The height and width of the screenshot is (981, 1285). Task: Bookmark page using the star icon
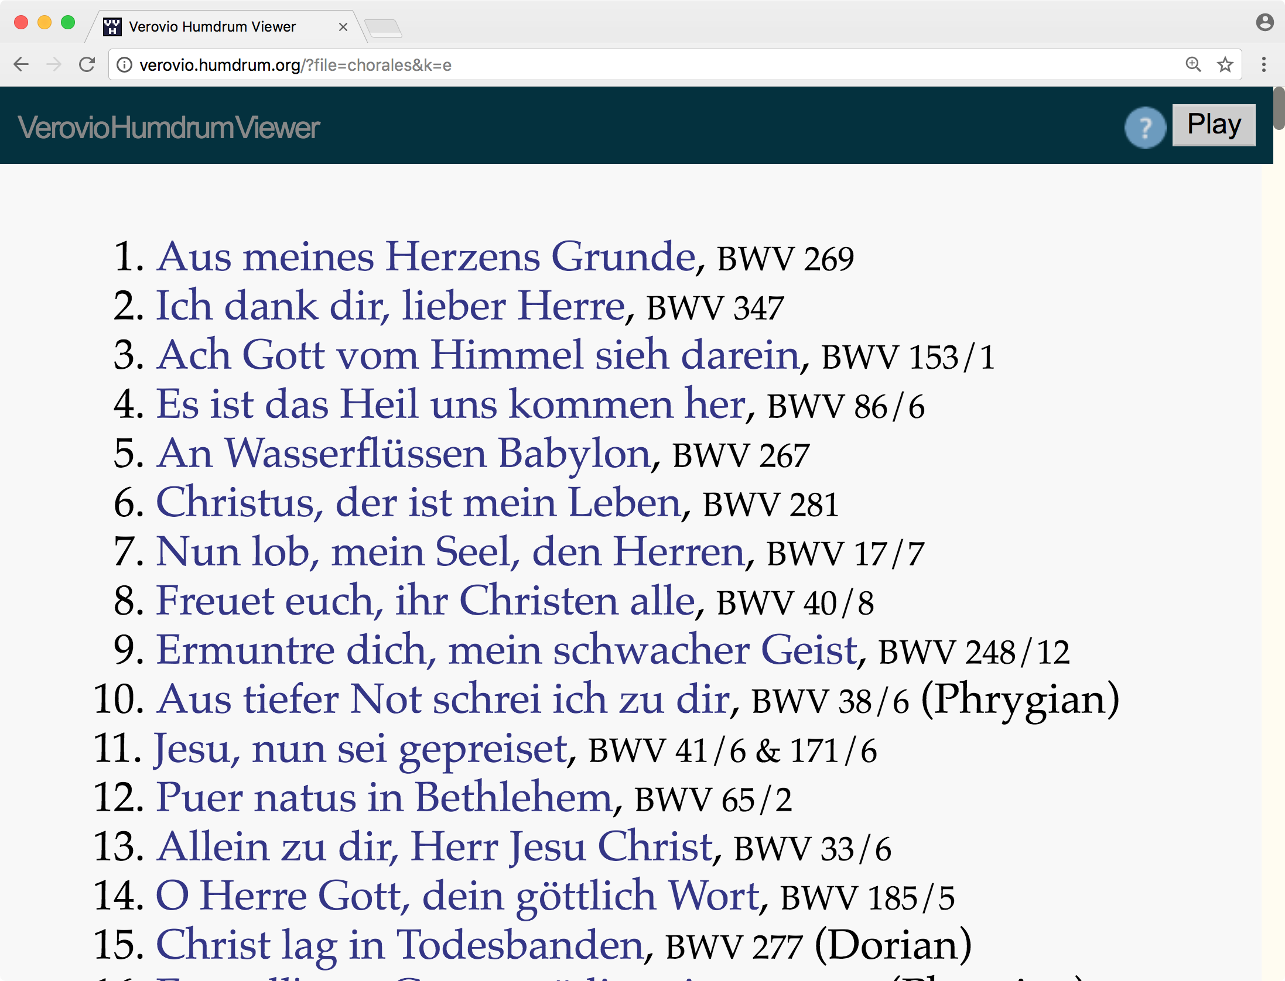click(x=1225, y=64)
